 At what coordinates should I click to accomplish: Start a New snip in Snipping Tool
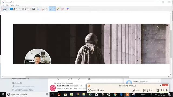tap(5, 9)
